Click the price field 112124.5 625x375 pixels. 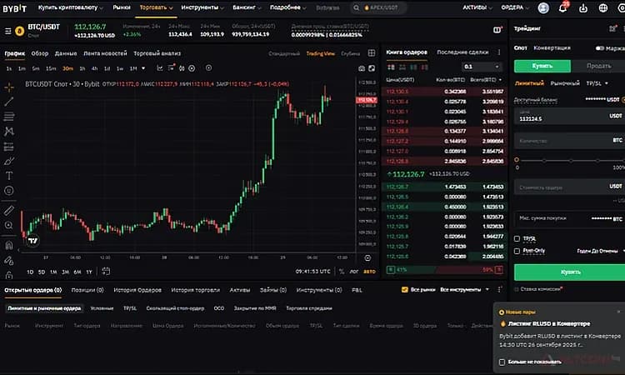pyautogui.click(x=570, y=117)
